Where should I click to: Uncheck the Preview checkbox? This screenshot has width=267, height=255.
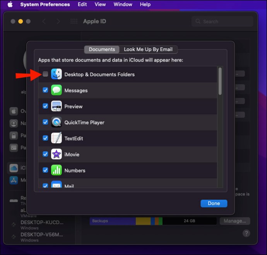pos(45,106)
